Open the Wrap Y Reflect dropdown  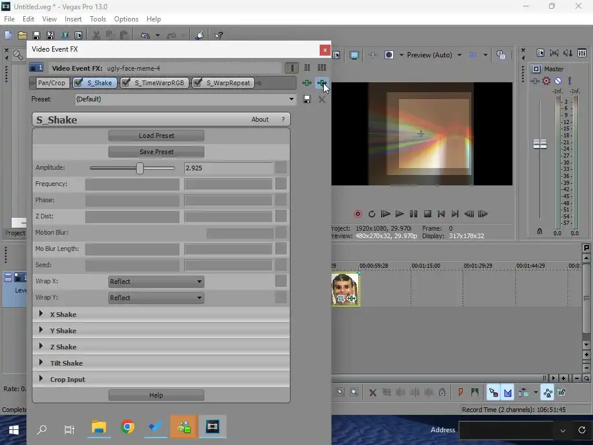156,298
